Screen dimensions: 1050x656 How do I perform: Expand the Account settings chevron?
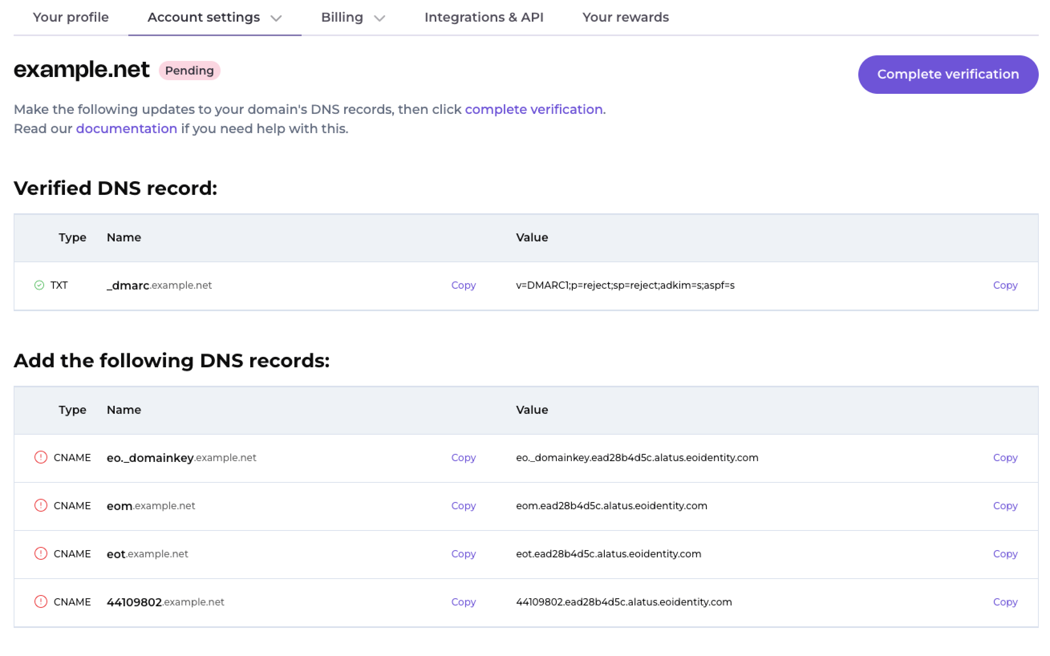coord(276,18)
